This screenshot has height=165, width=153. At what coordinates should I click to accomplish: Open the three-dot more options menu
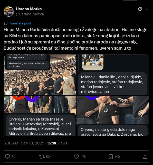pos(146,9)
